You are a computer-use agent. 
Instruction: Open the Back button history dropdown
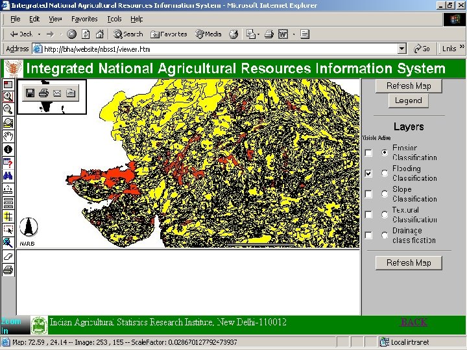click(x=39, y=34)
